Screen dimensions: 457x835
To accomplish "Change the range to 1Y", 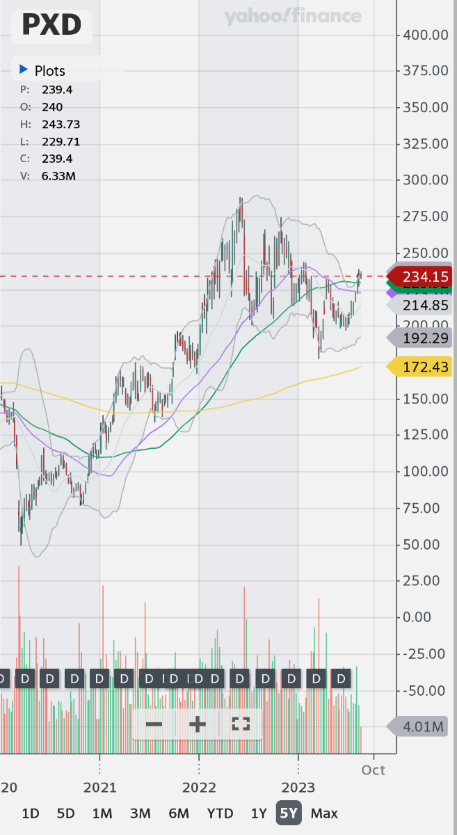I will [259, 813].
